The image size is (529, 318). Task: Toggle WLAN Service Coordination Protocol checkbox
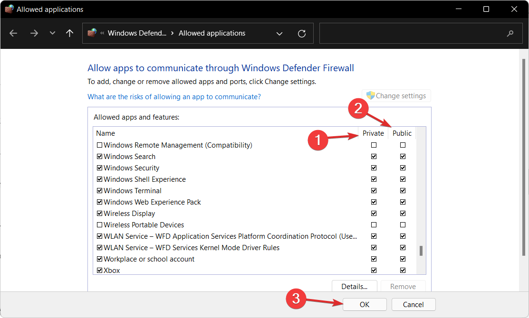click(x=99, y=236)
